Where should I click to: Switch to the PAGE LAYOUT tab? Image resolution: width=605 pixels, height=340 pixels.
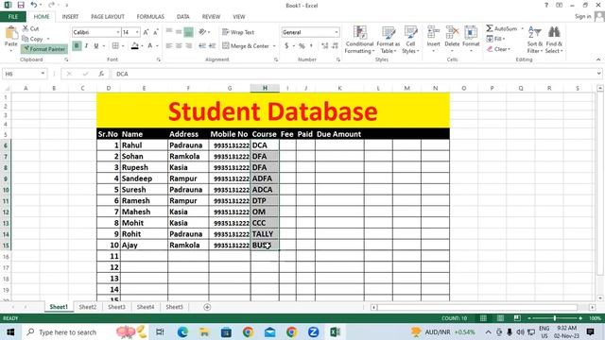[108, 17]
